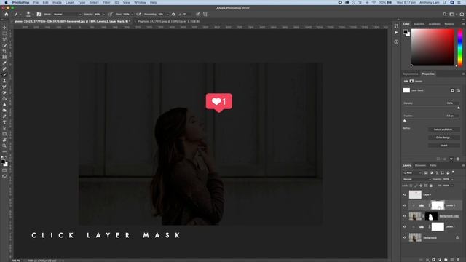The width and height of the screenshot is (466, 262).
Task: Open brush Mode dropdown in options bar
Action: click(67, 15)
